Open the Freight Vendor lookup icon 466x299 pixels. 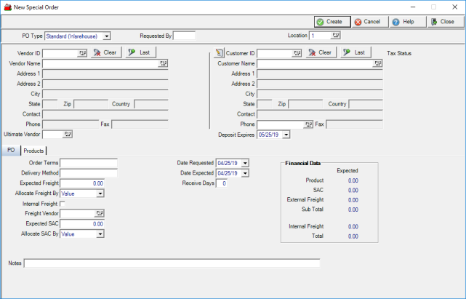point(98,214)
